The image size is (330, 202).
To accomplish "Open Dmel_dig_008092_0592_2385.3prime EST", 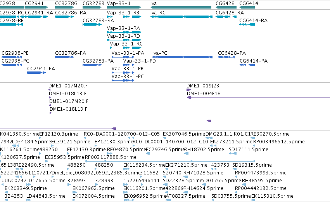I will tap(96, 173).
